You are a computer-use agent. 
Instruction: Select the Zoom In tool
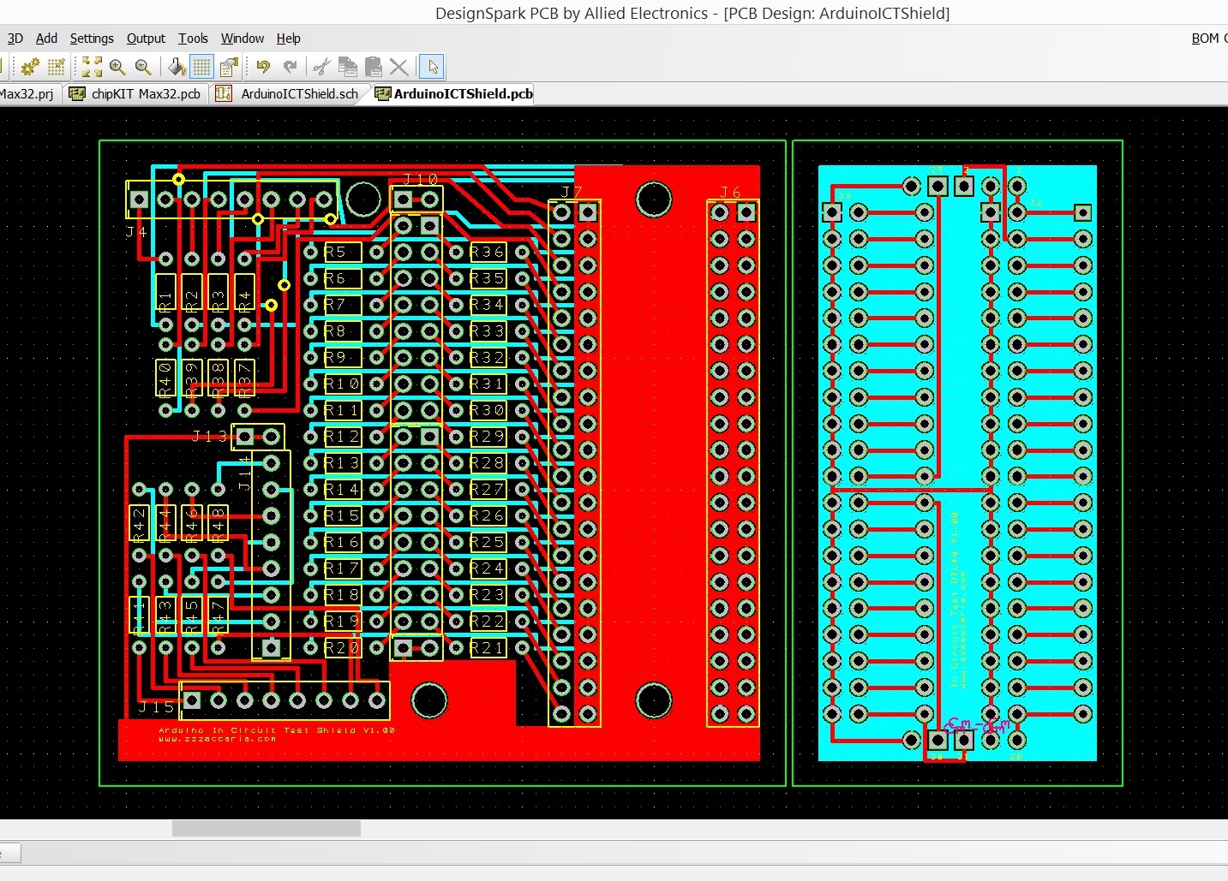click(117, 67)
